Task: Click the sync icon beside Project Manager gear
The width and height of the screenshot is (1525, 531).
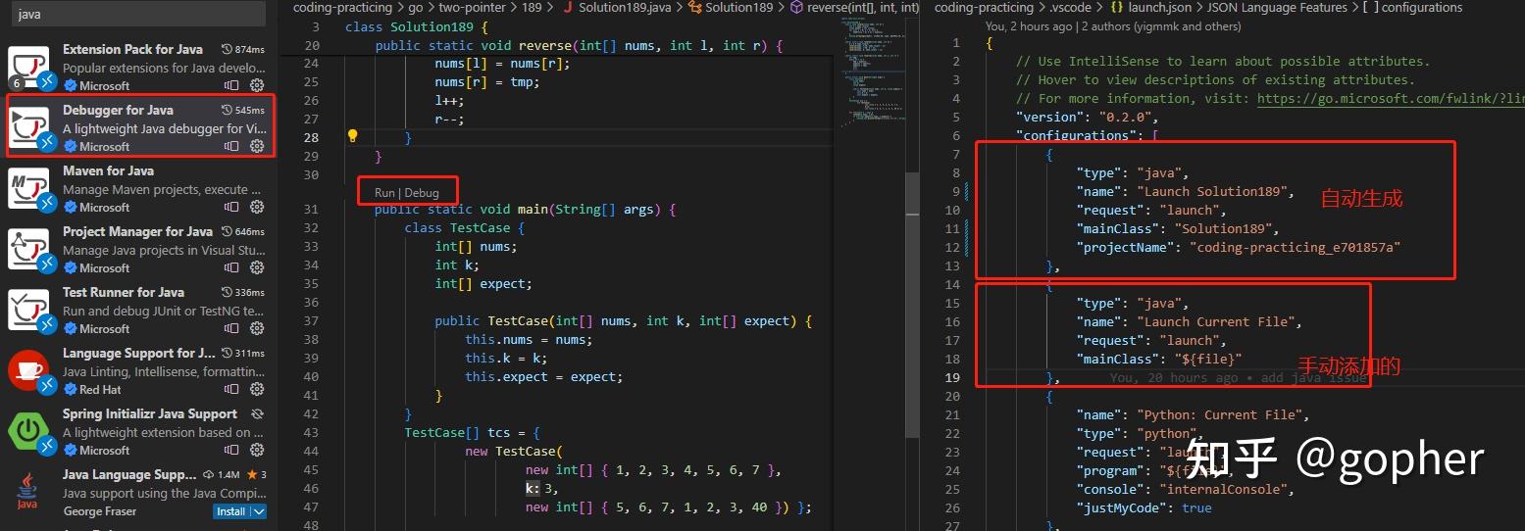Action: coord(231,268)
